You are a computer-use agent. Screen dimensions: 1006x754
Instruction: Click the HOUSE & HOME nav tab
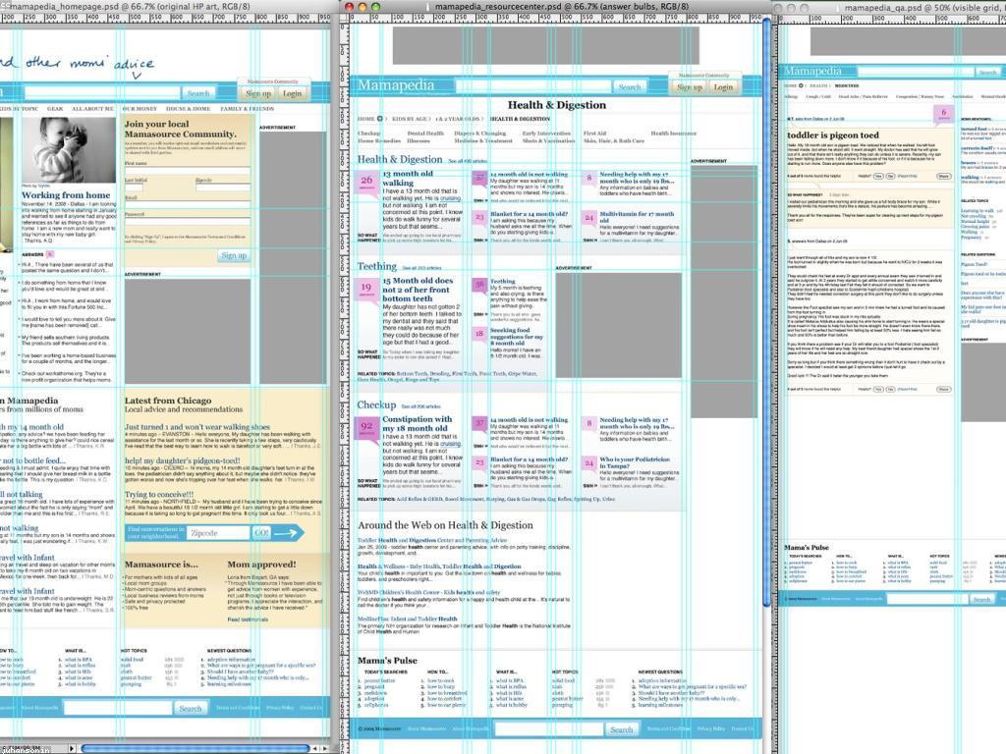point(188,109)
